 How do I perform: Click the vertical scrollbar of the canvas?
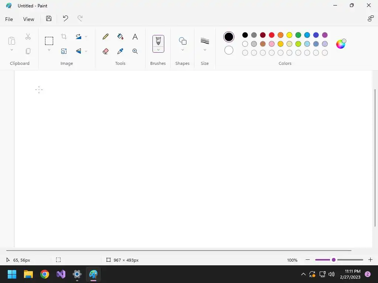pyautogui.click(x=375, y=158)
